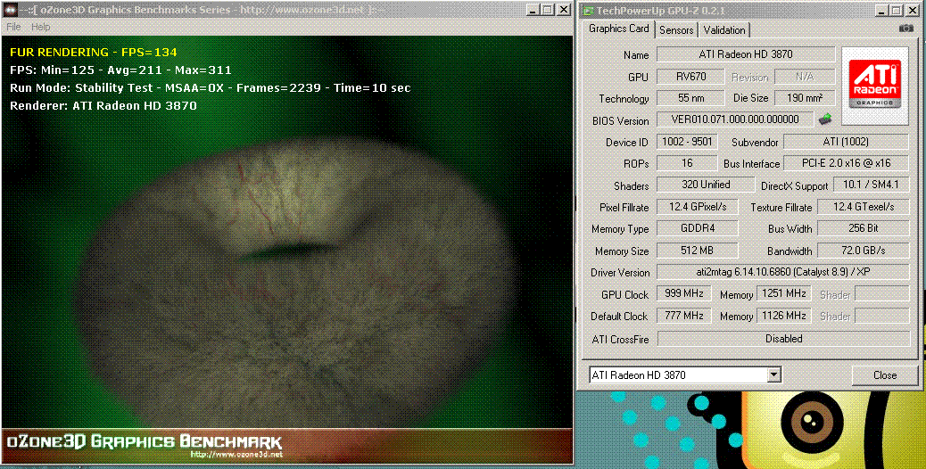Click the GPU-Z title bar application icon
This screenshot has height=469, width=926.
(x=588, y=11)
